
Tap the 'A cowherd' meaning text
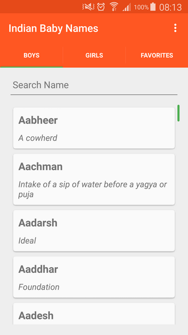point(38,138)
